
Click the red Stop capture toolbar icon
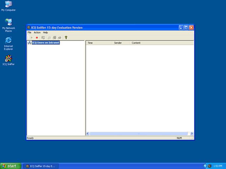click(37, 38)
